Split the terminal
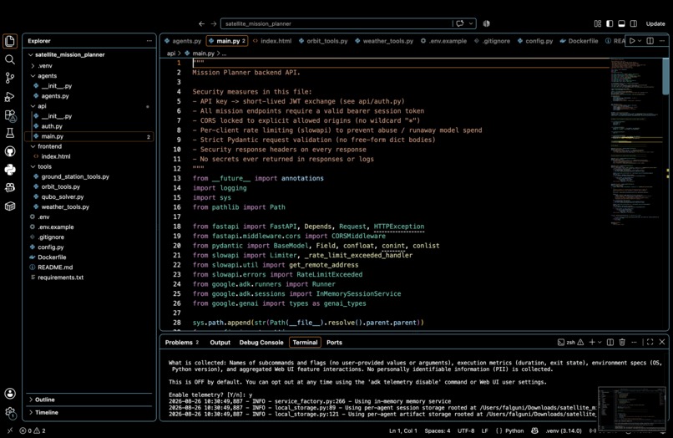Viewport: 673px width, 438px height. (610, 342)
